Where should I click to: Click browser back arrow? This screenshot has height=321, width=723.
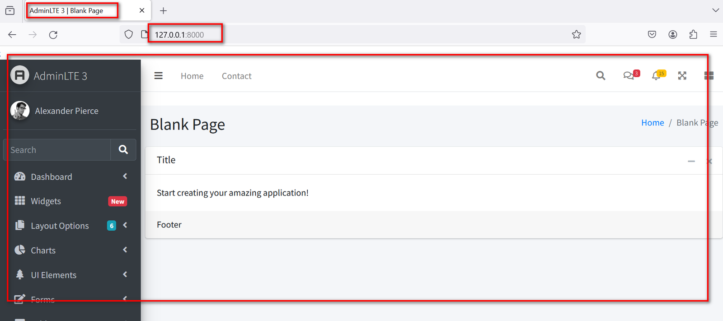click(x=12, y=35)
